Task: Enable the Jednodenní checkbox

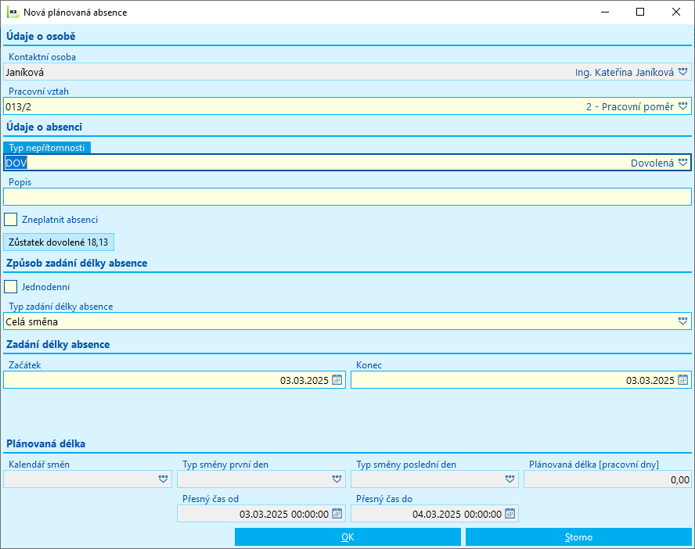Action: coord(11,287)
